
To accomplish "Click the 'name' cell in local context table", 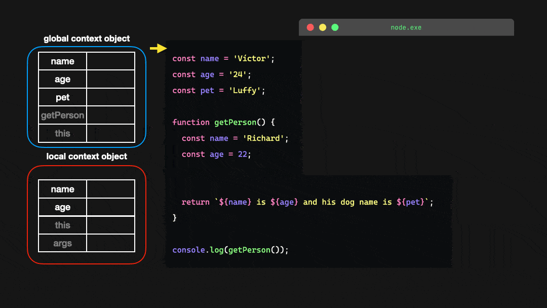I will (62, 189).
